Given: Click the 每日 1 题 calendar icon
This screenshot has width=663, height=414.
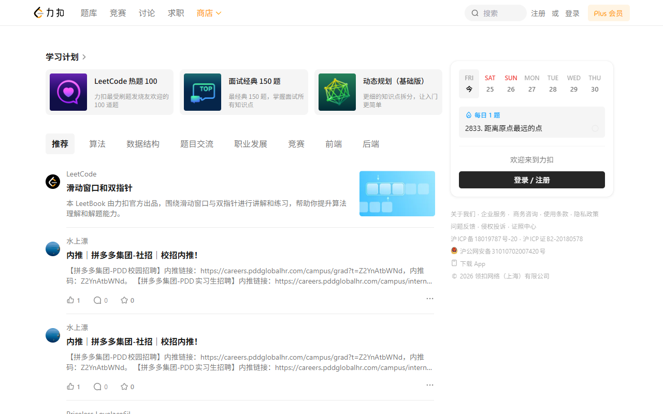Looking at the screenshot, I should [x=468, y=115].
